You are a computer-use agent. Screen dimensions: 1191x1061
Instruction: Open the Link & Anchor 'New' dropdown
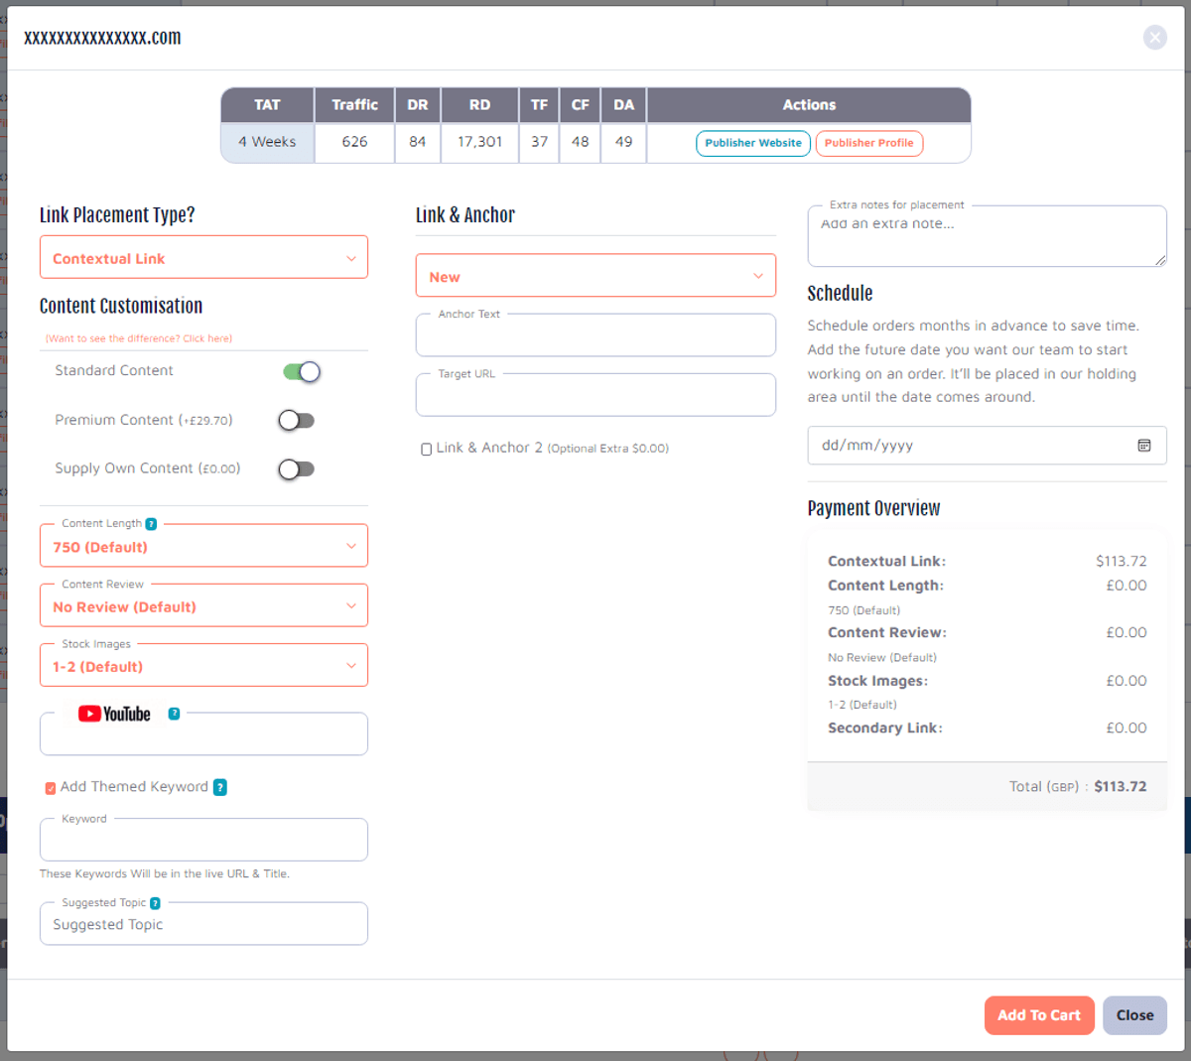(595, 276)
